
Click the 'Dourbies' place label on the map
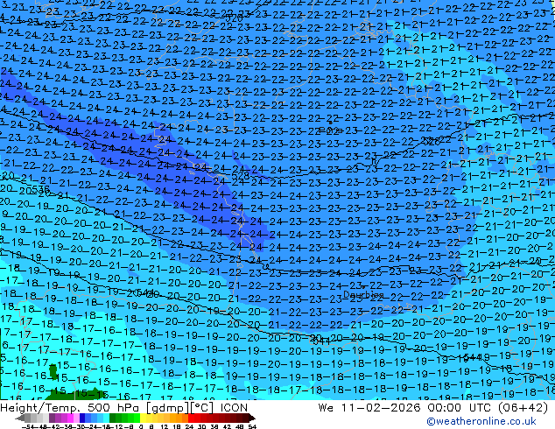(363, 295)
